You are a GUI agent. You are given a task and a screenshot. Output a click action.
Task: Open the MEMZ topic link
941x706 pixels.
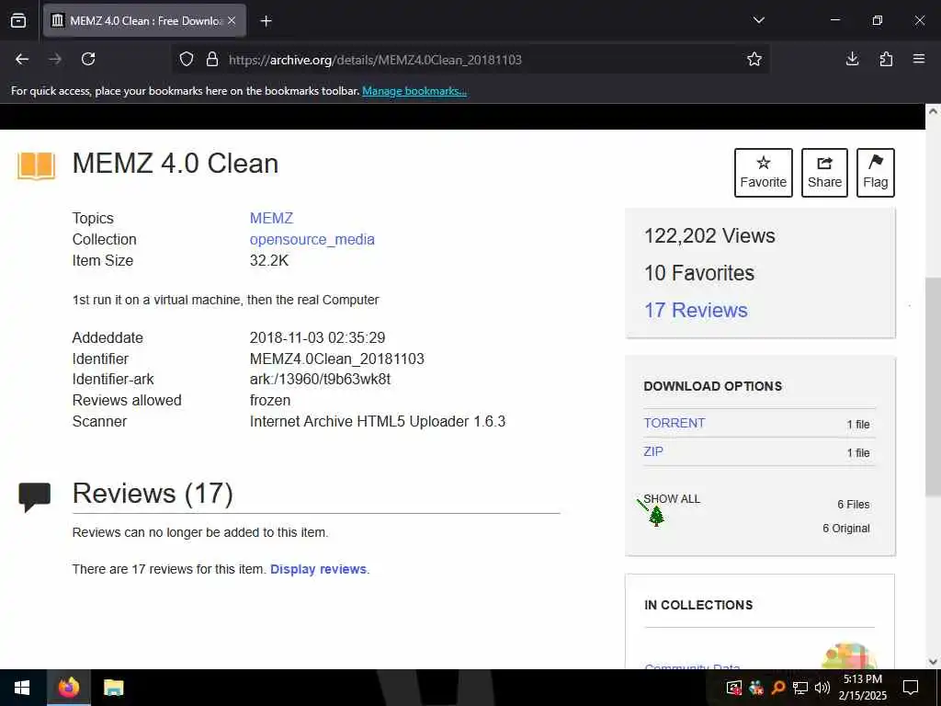pyautogui.click(x=271, y=218)
